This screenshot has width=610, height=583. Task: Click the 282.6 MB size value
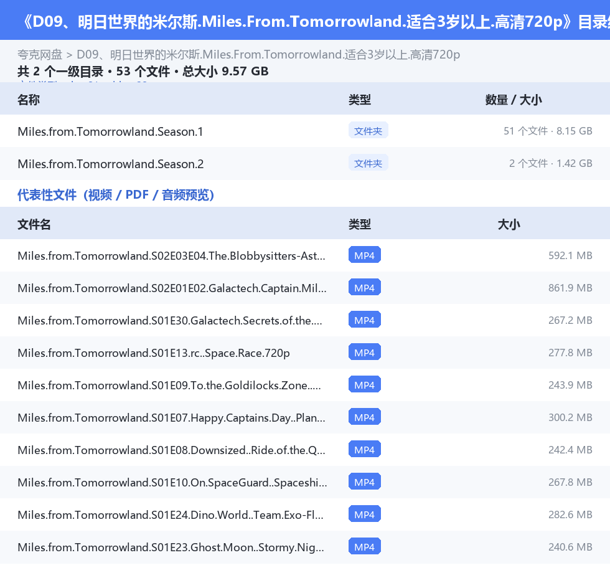click(570, 514)
